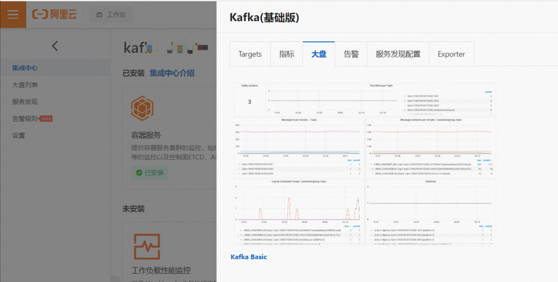Click the 容器服务 card title
Image resolution: width=558 pixels, height=282 pixels.
point(146,135)
